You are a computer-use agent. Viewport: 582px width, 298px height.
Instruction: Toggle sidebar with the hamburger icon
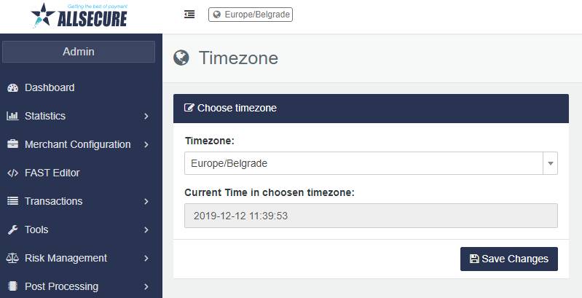click(x=189, y=14)
